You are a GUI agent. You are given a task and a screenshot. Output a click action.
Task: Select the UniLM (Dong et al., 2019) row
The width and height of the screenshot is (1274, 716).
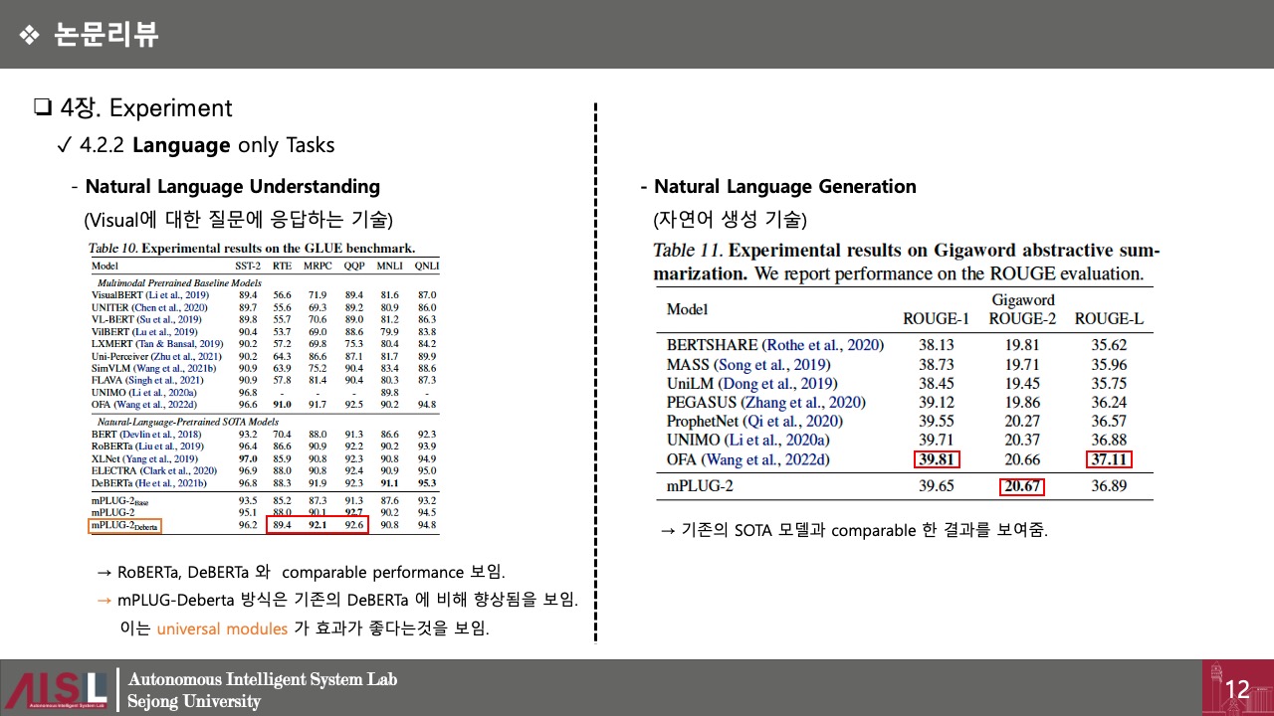[904, 383]
